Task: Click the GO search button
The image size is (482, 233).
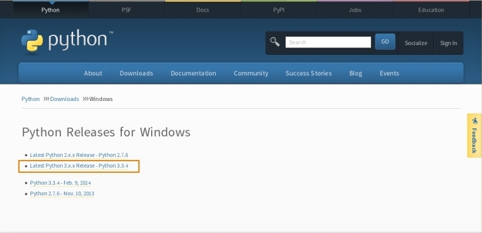Action: click(x=385, y=41)
